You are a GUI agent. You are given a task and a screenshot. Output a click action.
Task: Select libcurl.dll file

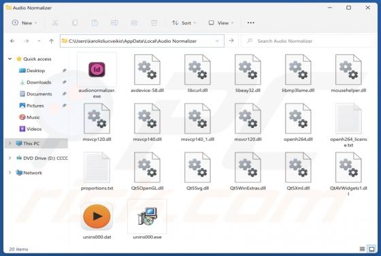click(x=197, y=74)
